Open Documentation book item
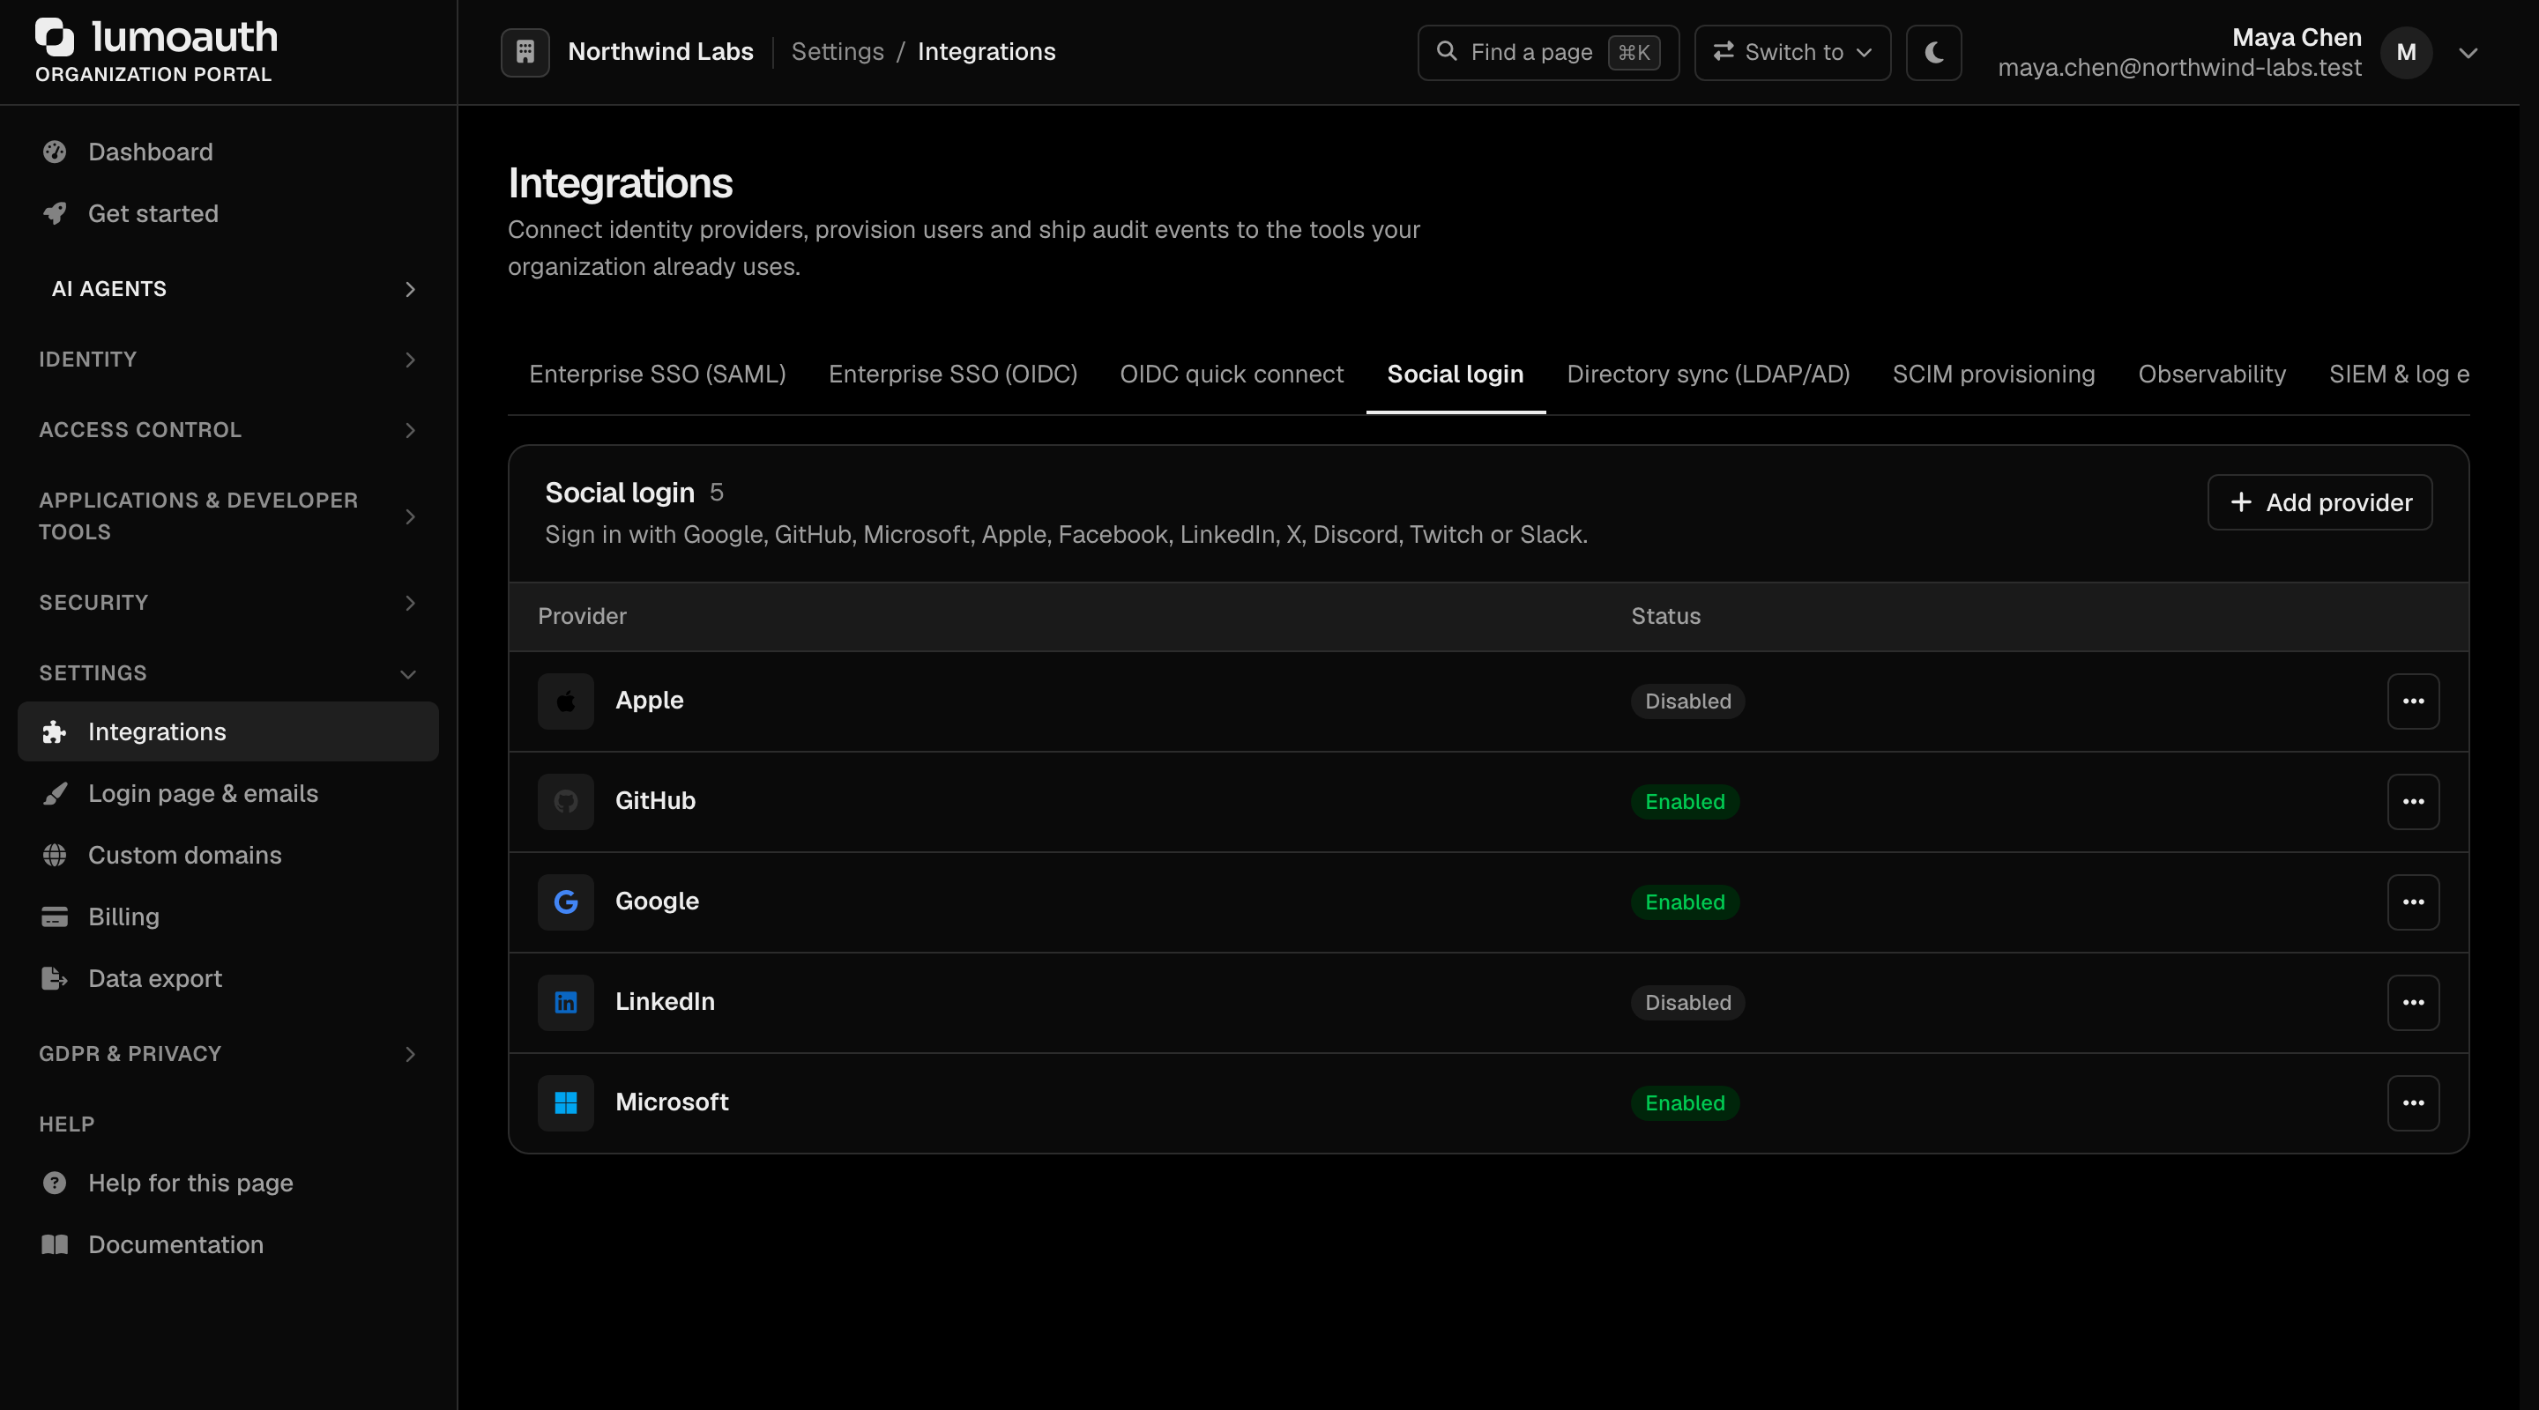 (228, 1244)
